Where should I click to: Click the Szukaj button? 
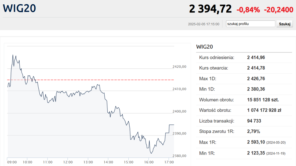(x=285, y=24)
